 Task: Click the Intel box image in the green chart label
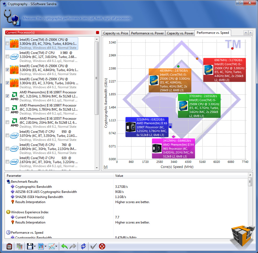[183, 106]
